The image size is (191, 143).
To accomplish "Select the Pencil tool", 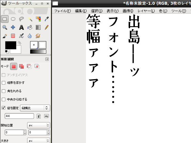I will click(47, 27).
